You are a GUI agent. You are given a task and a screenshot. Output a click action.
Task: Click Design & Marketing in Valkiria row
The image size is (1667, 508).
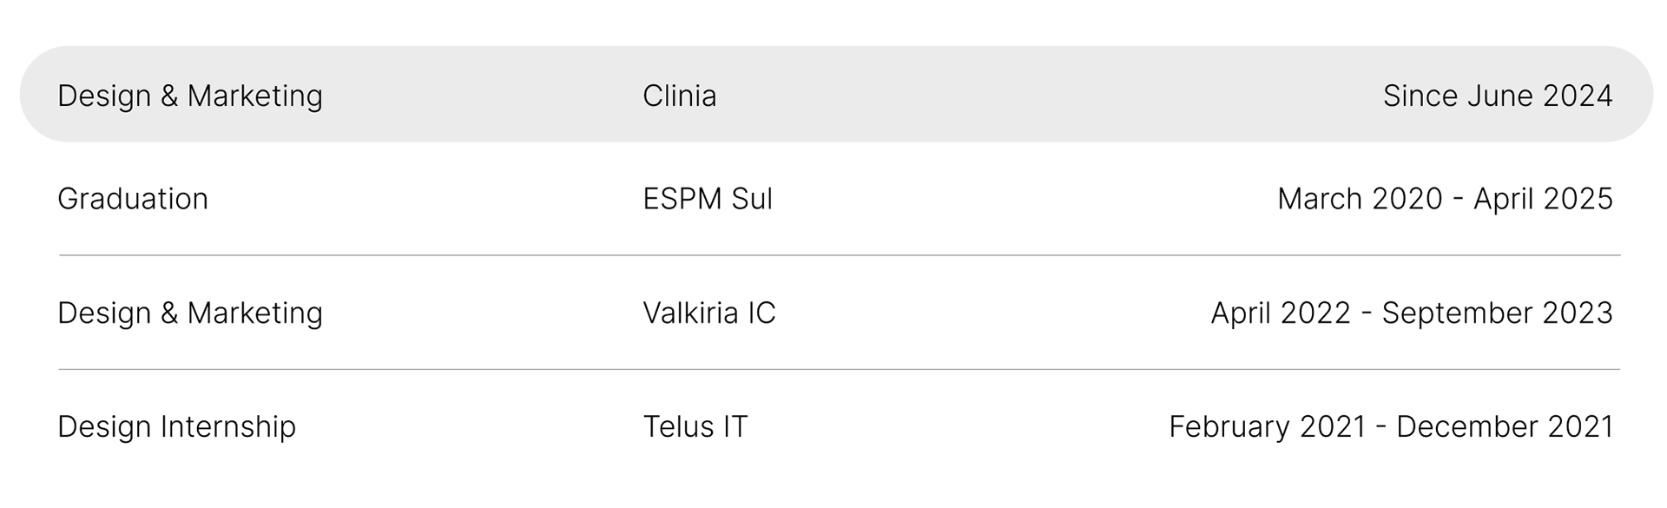pos(190,313)
